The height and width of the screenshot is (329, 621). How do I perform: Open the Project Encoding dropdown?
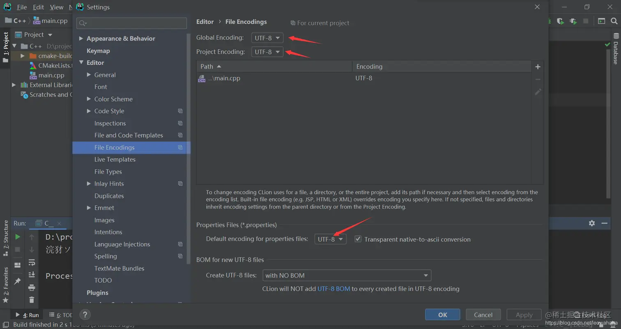[x=267, y=52]
